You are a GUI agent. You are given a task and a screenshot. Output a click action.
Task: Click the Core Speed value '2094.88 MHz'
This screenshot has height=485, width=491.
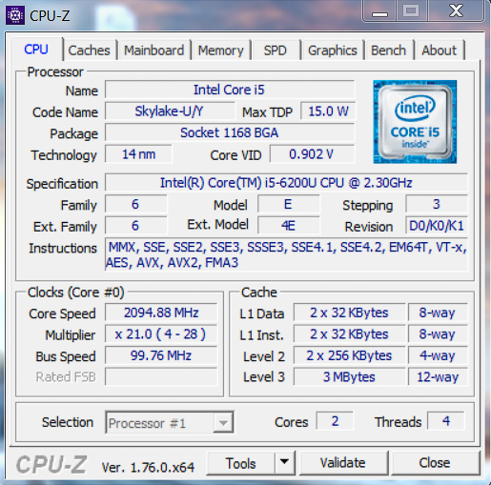[x=161, y=313]
